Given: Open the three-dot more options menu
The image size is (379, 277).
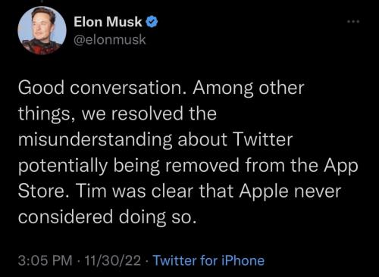Looking at the screenshot, I should (353, 22).
